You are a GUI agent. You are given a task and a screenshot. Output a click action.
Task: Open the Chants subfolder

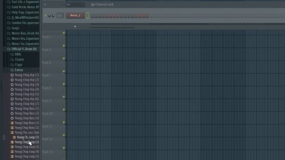click(17, 60)
